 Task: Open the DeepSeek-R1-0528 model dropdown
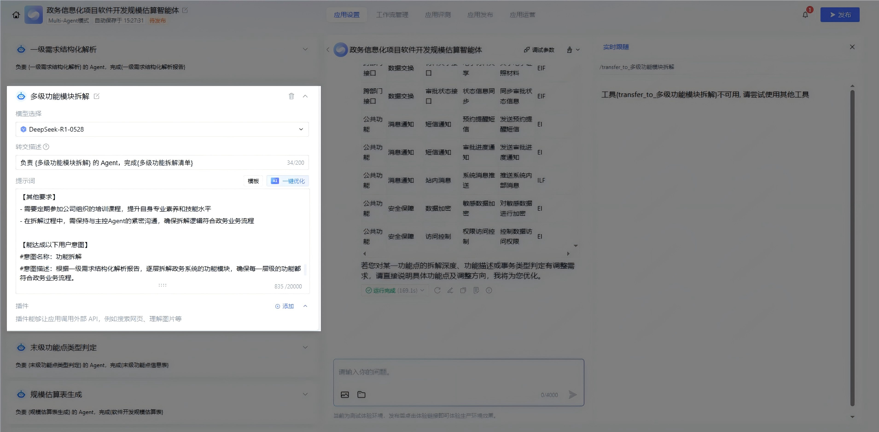pos(162,129)
